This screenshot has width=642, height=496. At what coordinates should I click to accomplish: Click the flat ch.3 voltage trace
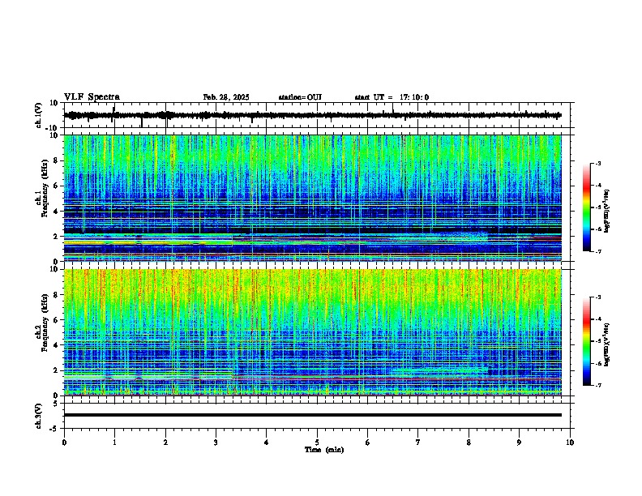pyautogui.click(x=313, y=415)
